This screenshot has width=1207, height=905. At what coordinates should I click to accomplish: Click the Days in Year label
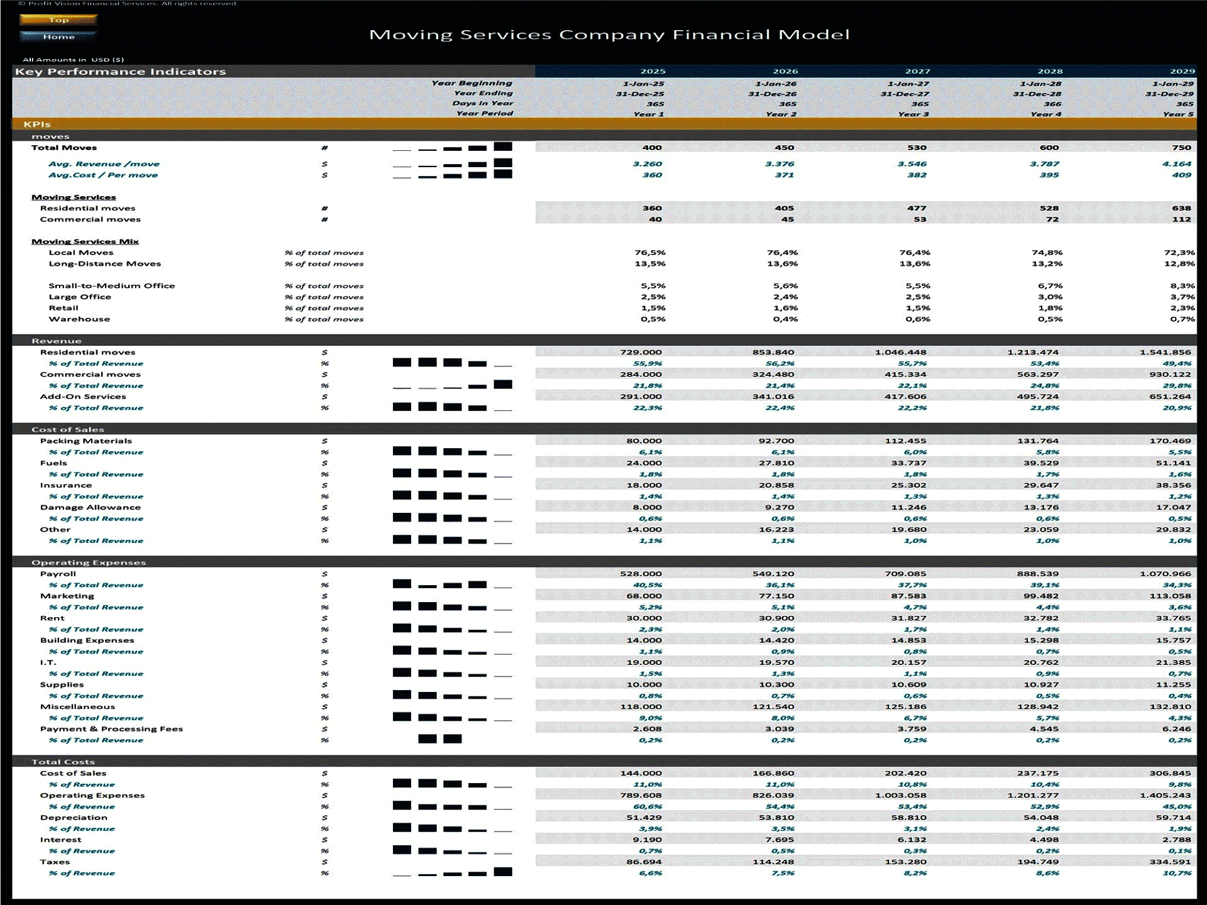coord(483,103)
